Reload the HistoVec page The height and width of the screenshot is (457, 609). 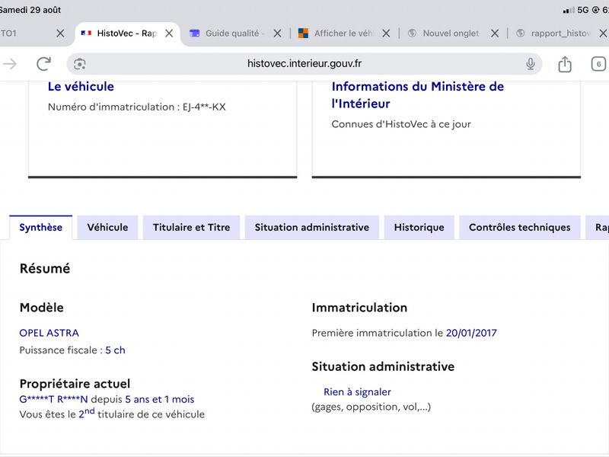point(43,64)
